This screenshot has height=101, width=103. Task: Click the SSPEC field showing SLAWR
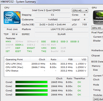[62, 34]
